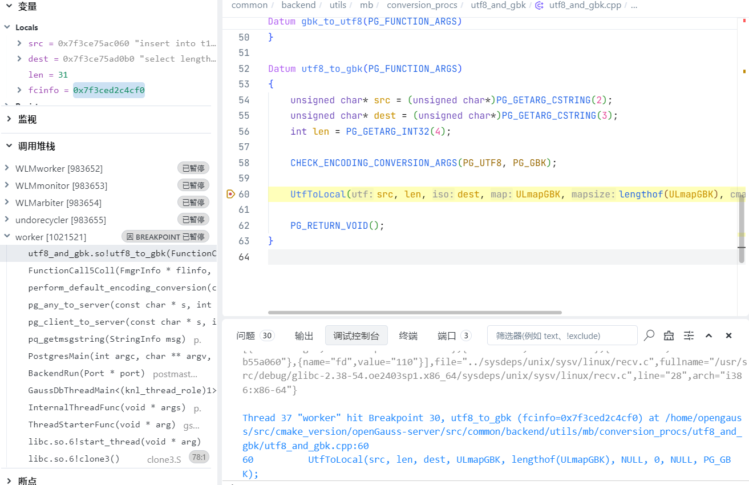Screen dimensions: 749x485
Task: Select the ThreadStarterFunc stack frame
Action: [108, 425]
